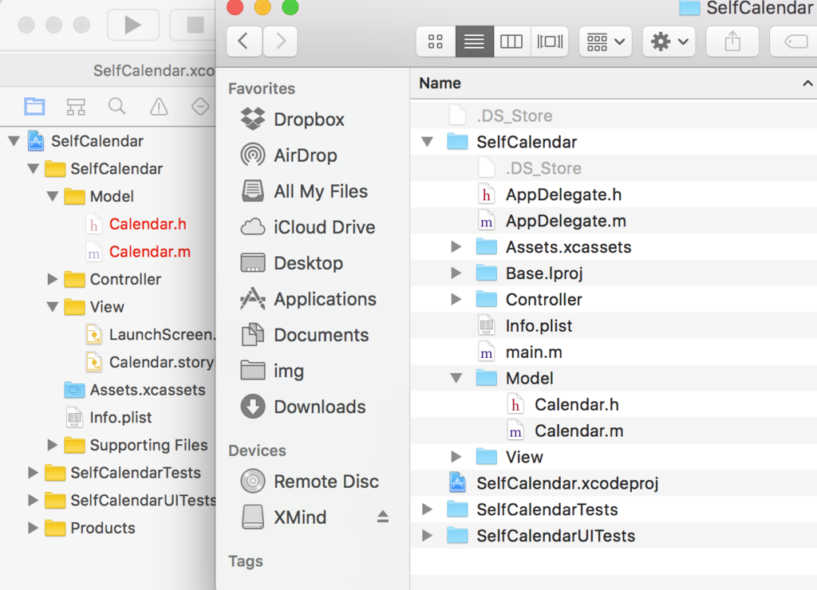Select Calendar.m in Finder list
The height and width of the screenshot is (590, 817).
coord(614,431)
